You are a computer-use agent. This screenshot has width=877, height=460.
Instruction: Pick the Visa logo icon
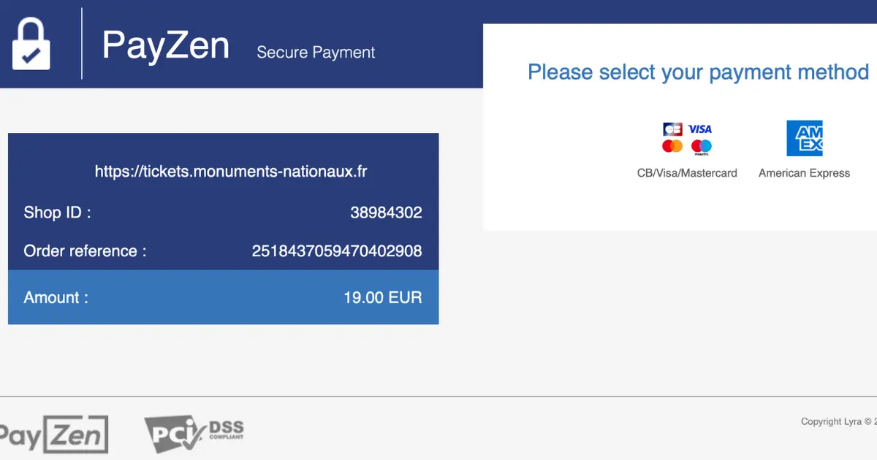click(700, 129)
